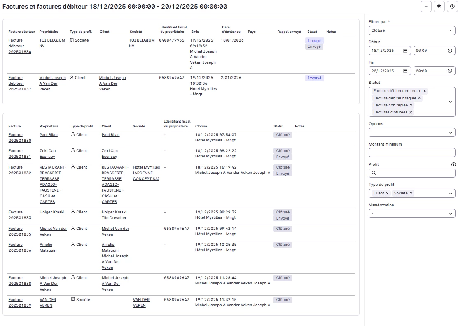Open Facture 202501833 link
Image resolution: width=458 pixels, height=326 pixels.
coord(20,215)
